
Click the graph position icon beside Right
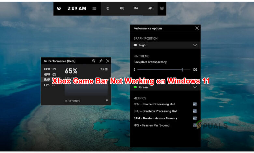(x=135, y=45)
